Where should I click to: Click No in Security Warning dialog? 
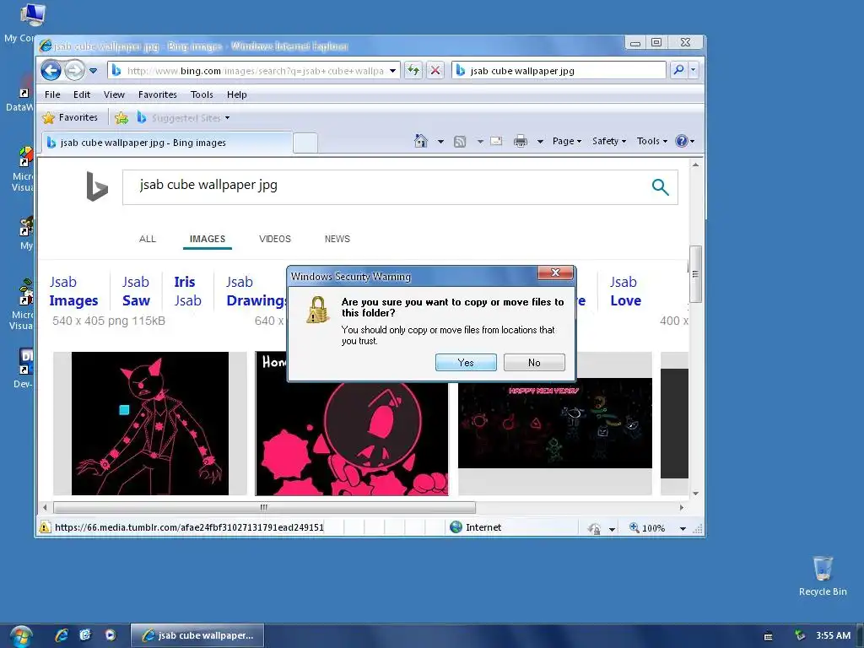534,363
